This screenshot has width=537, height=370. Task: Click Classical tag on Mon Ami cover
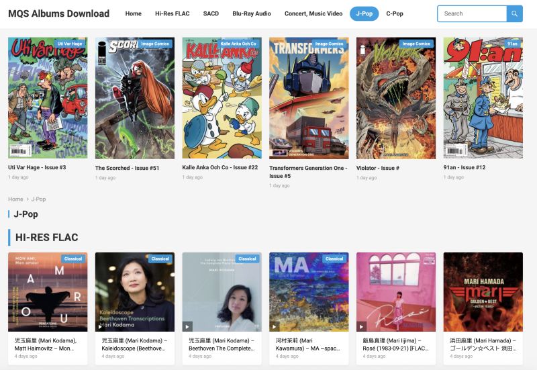tap(73, 259)
